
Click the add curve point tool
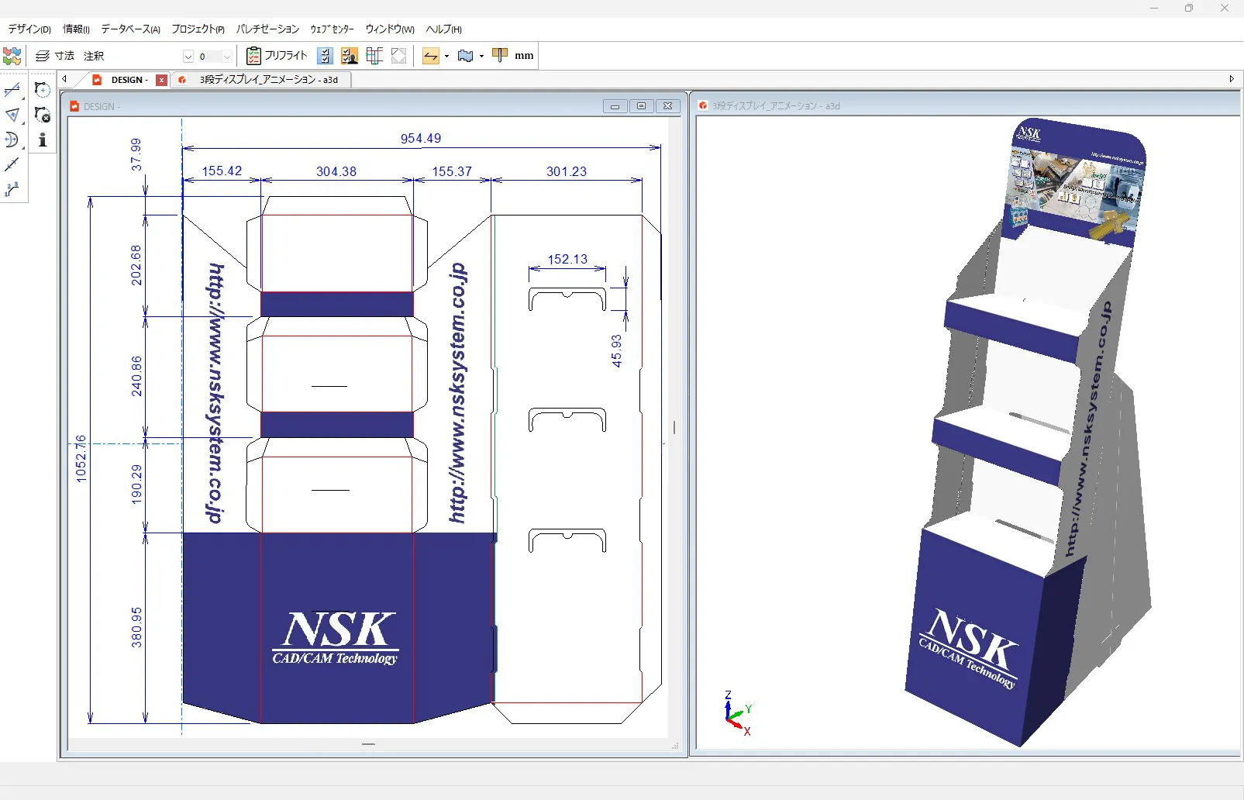[x=43, y=90]
